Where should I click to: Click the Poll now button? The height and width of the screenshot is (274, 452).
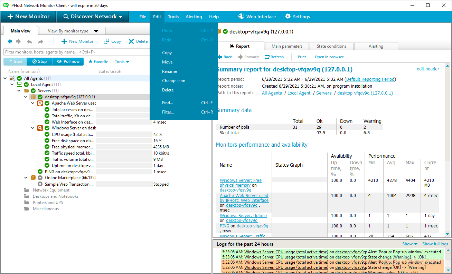(68, 61)
